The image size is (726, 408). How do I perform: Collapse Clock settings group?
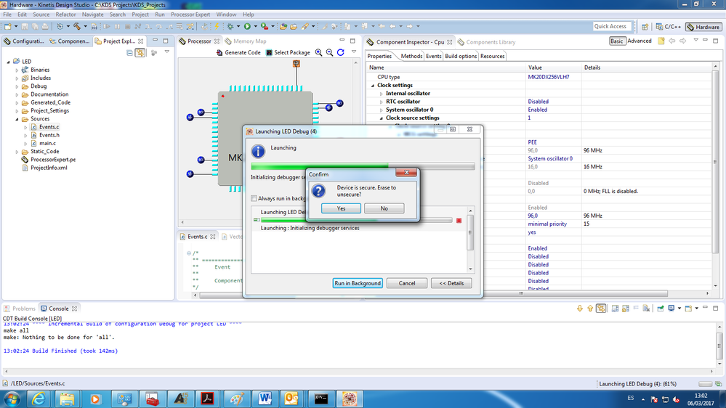[373, 86]
